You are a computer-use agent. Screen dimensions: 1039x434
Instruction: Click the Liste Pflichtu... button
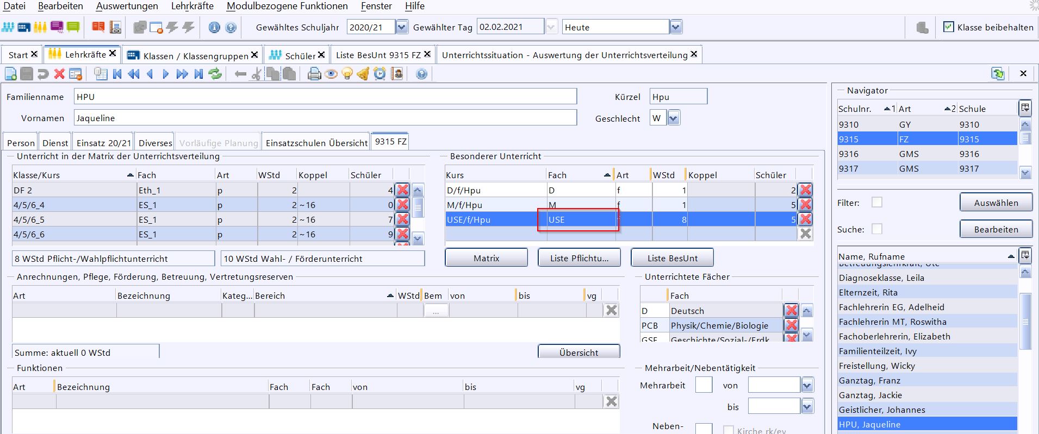579,258
